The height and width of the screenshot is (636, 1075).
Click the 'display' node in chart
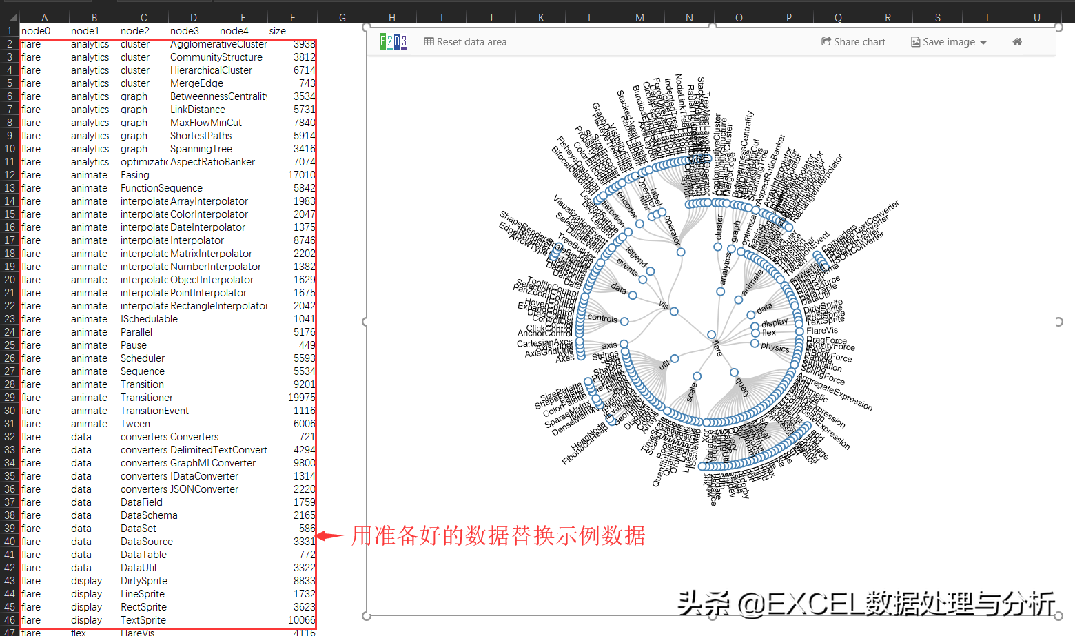(755, 327)
